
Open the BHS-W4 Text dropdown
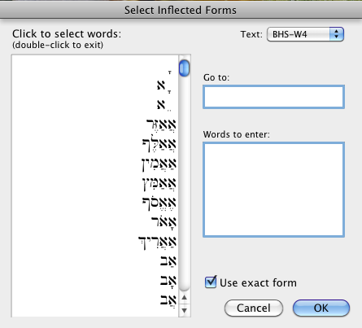click(305, 34)
